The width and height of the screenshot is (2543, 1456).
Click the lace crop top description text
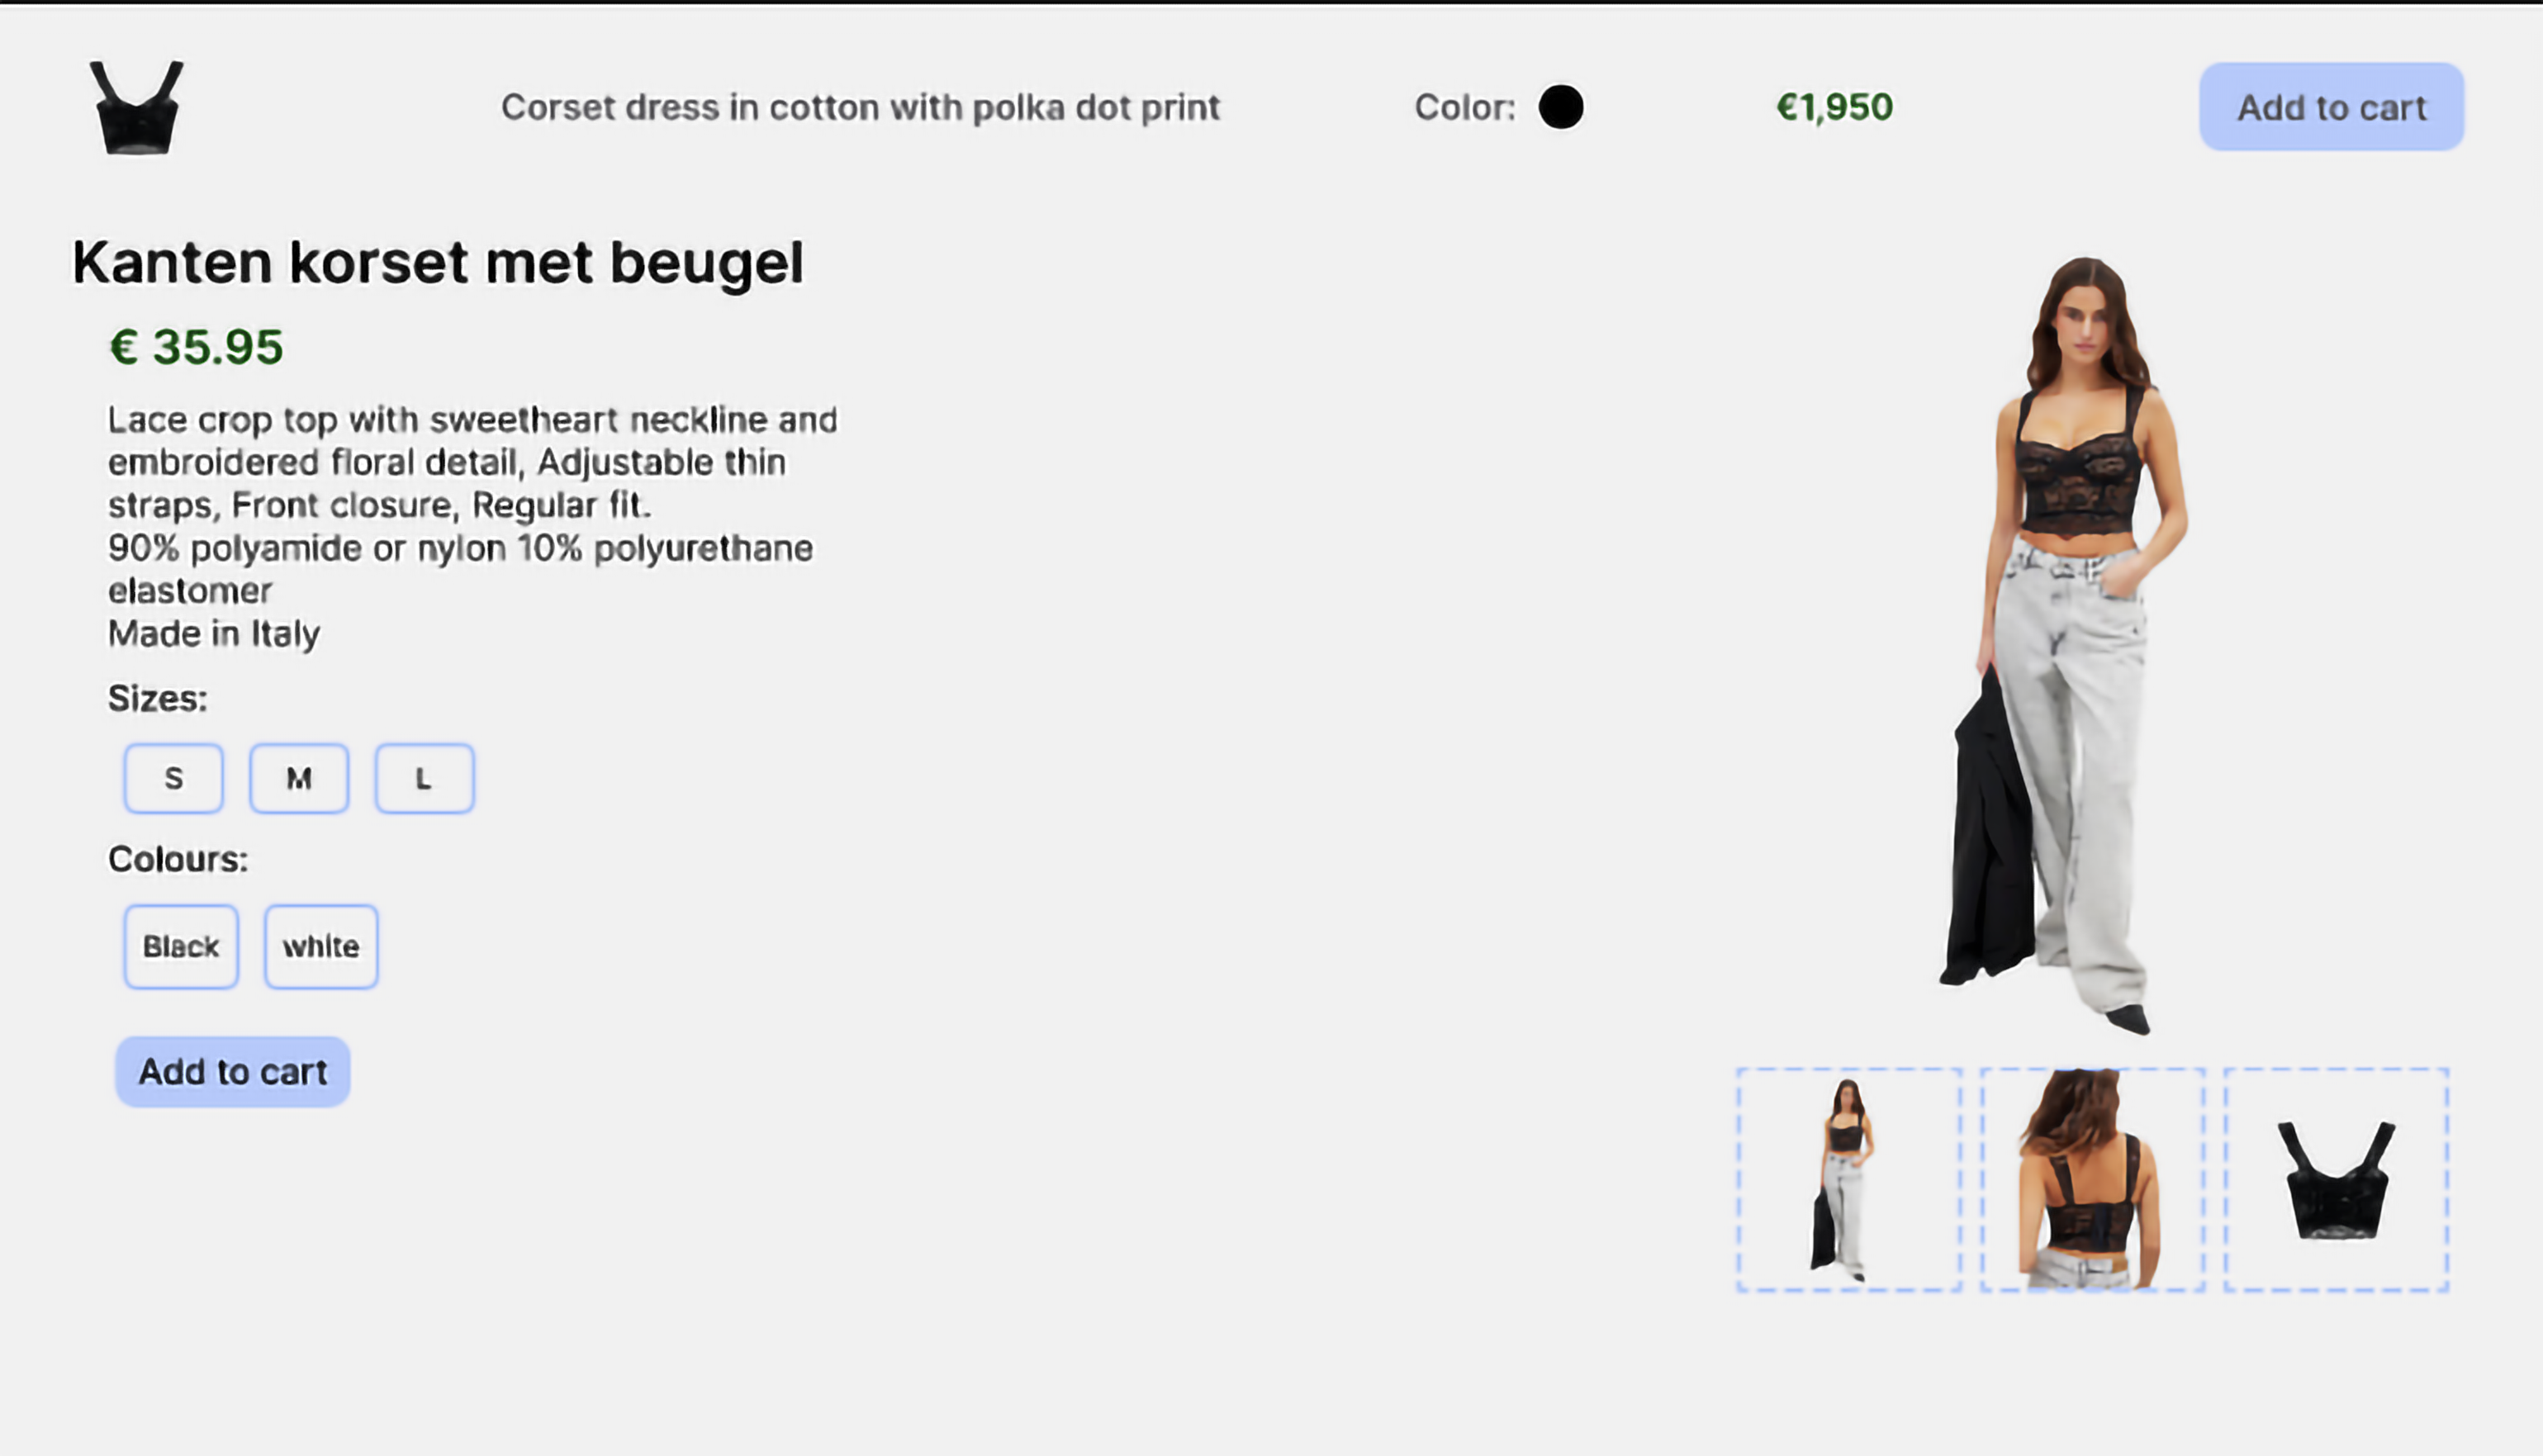(472, 526)
